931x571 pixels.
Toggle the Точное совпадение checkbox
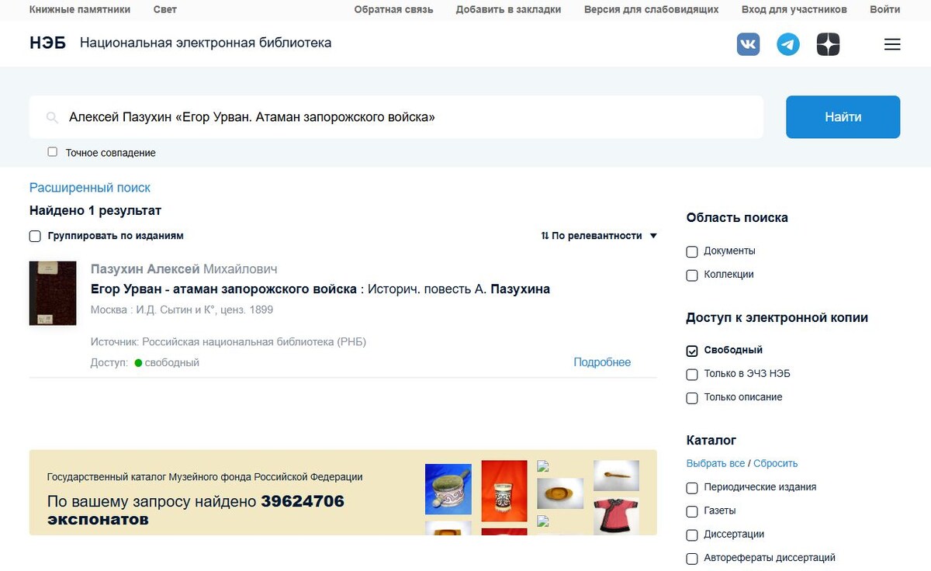(53, 152)
